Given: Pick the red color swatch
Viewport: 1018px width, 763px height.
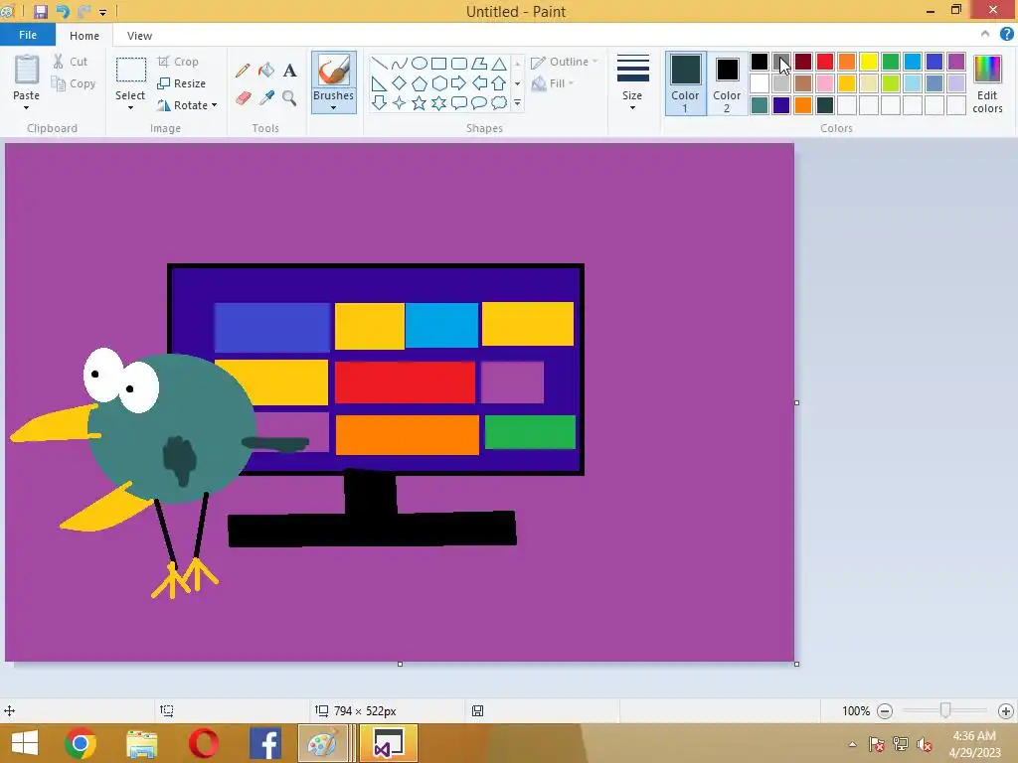Looking at the screenshot, I should pos(825,62).
